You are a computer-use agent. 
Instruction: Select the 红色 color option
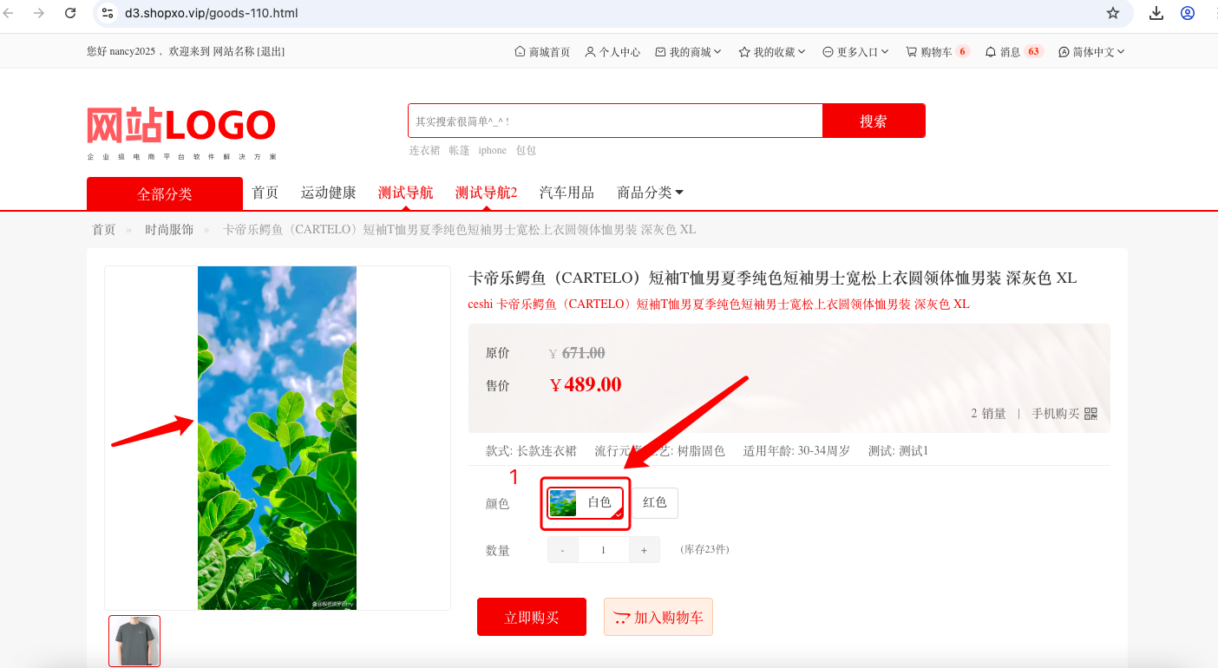655,502
